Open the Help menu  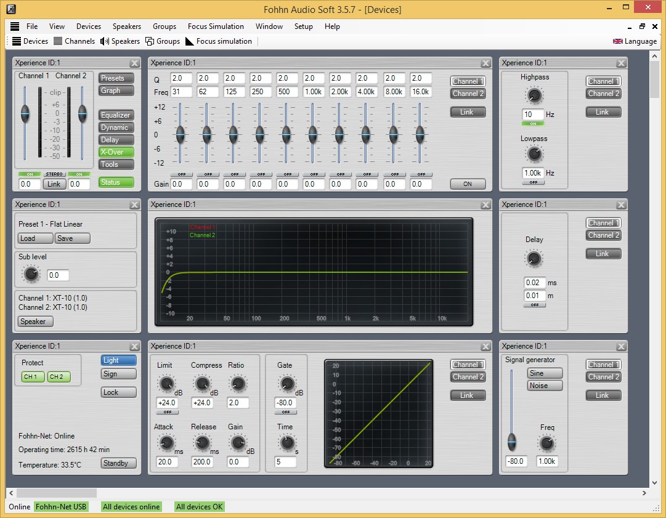point(332,26)
